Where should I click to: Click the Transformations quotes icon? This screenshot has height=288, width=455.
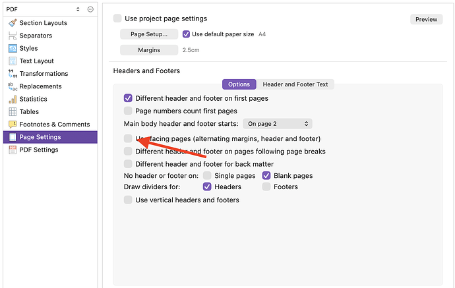[x=13, y=74]
